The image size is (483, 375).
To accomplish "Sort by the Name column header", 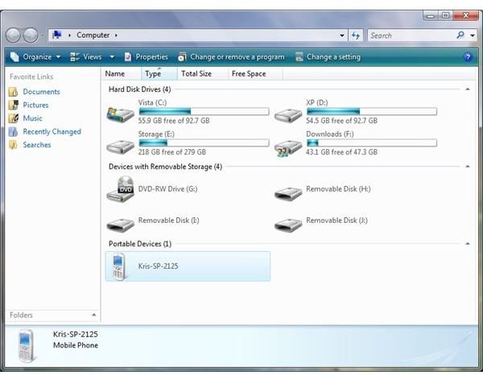I will pos(115,74).
